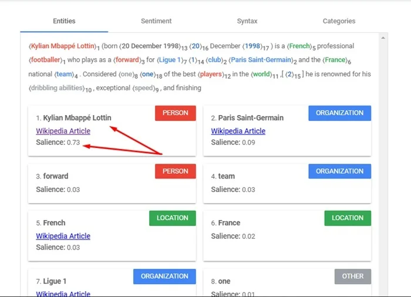Click entity title '5. French'

[50, 223]
